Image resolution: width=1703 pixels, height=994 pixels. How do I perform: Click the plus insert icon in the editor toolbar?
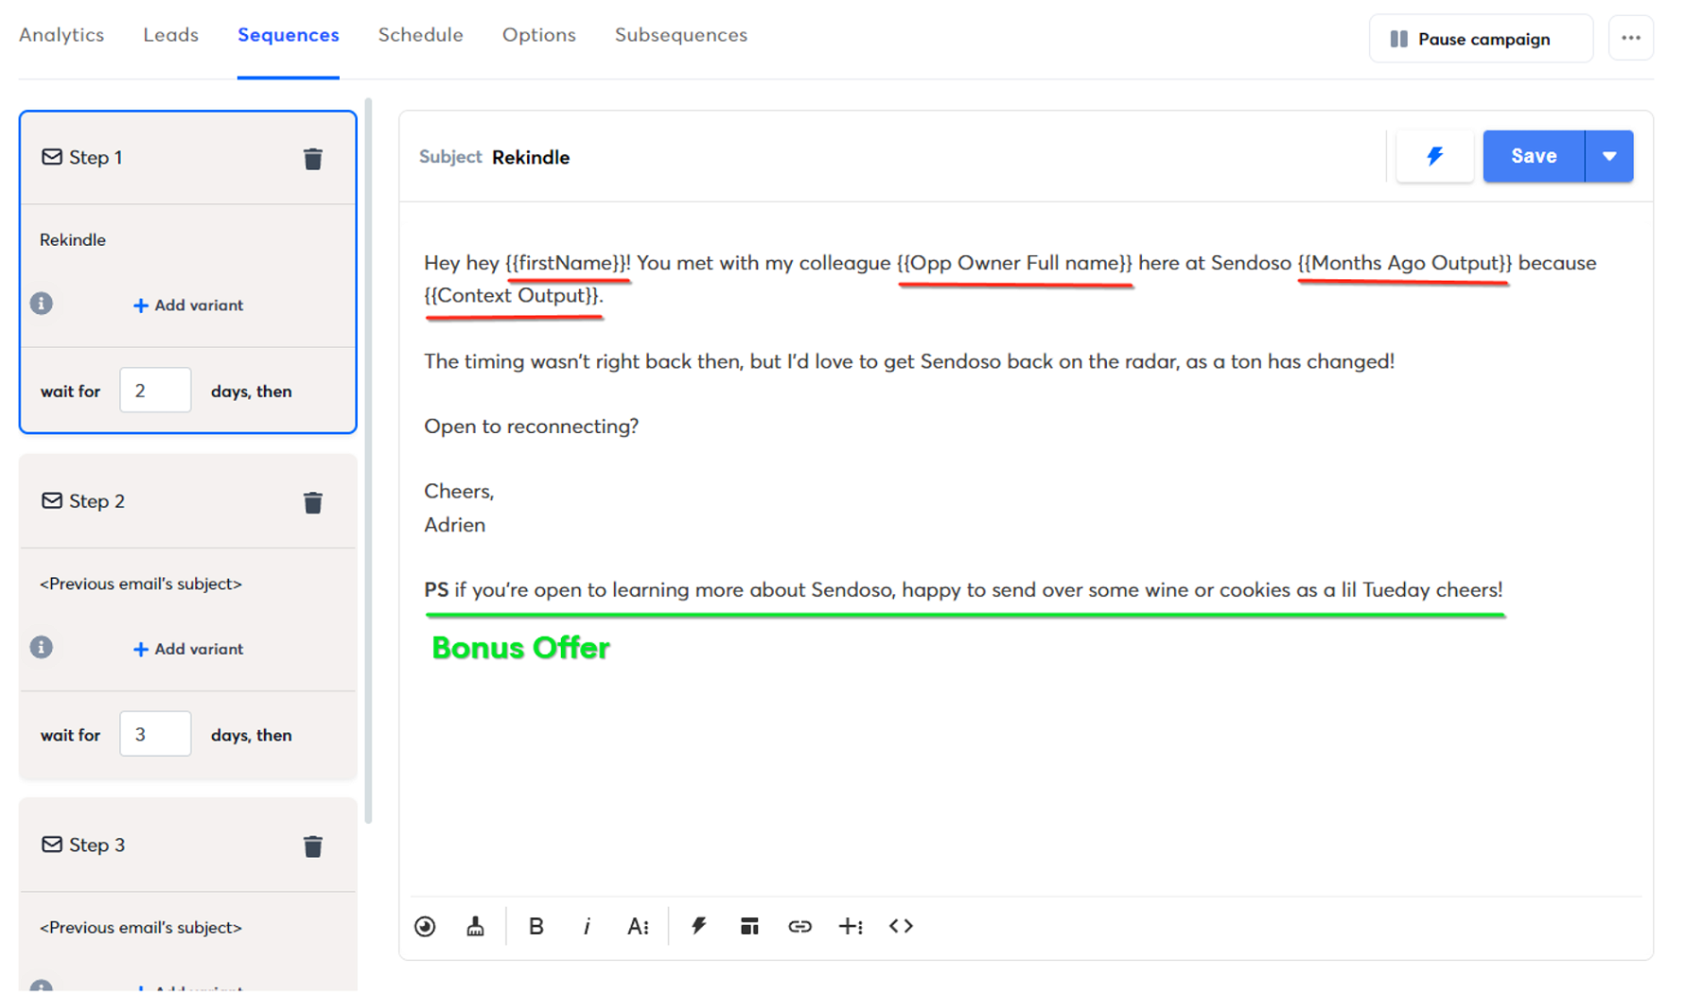851,926
